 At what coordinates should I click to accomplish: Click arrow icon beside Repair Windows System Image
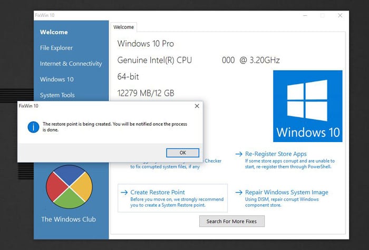(239, 193)
